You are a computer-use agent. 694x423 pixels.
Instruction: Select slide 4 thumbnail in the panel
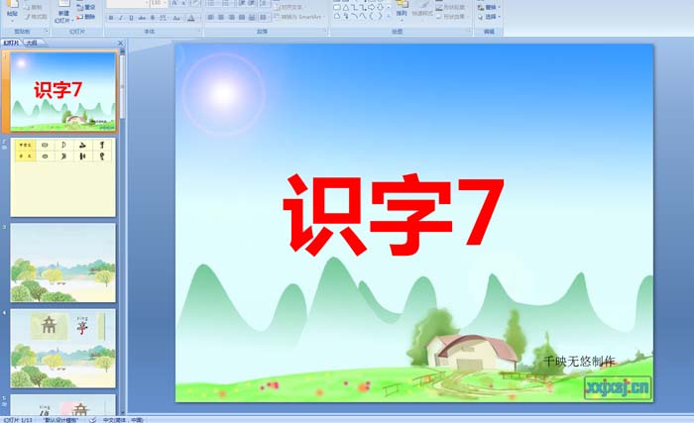63,347
